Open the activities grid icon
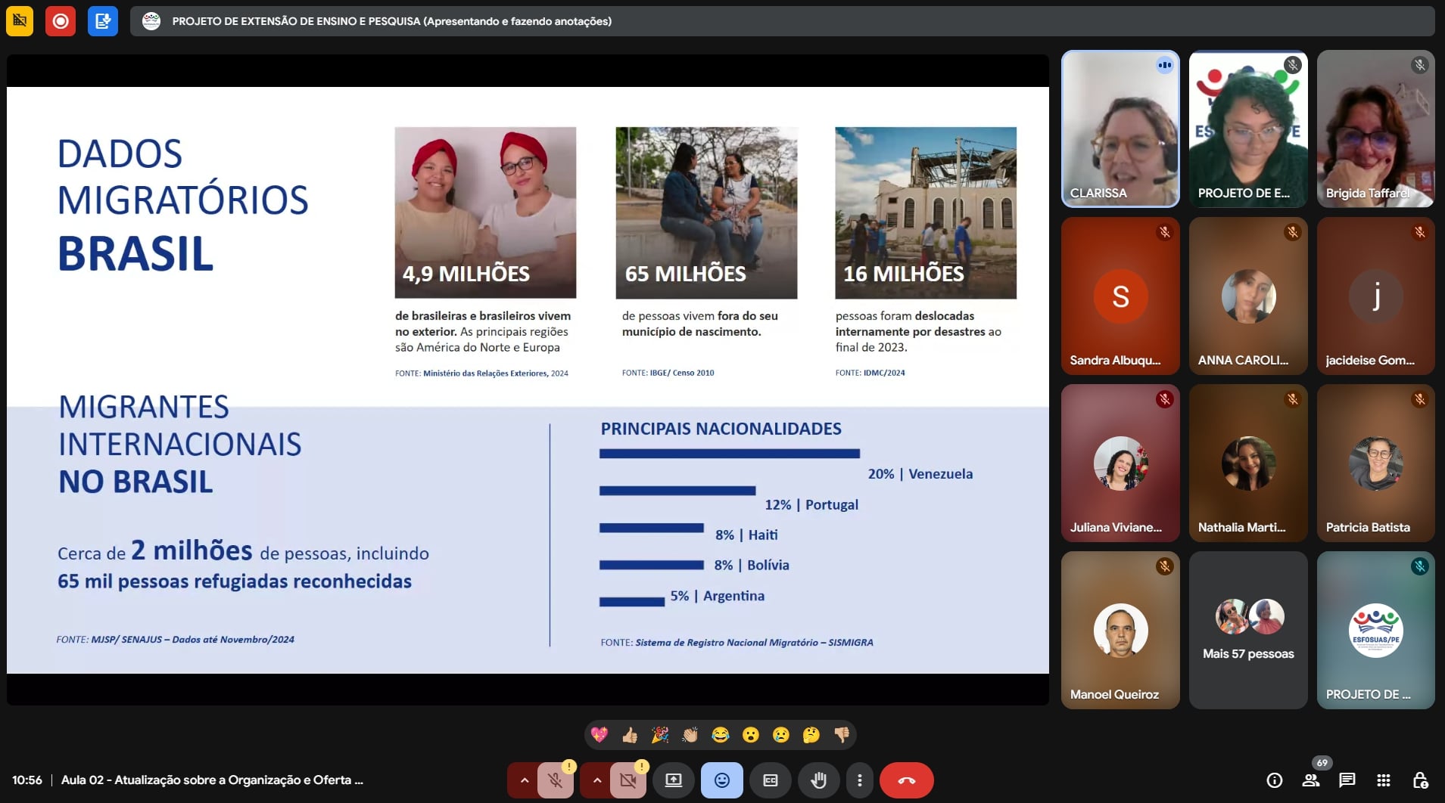This screenshot has height=803, width=1445. [1384, 780]
